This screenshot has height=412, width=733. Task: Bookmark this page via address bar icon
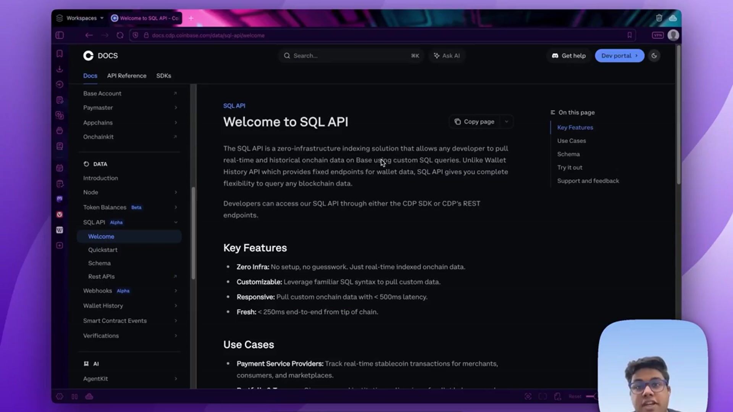[x=630, y=35]
